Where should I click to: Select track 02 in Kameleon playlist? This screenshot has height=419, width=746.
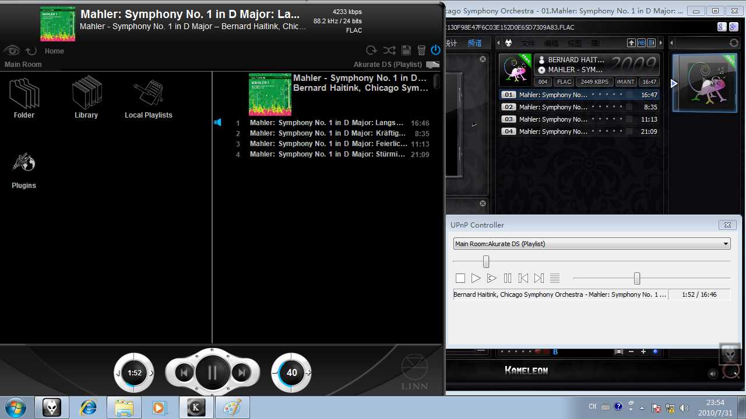point(580,107)
